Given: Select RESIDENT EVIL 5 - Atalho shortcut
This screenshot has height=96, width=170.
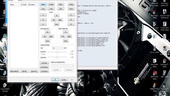Looking at the screenshot, I should [x=155, y=87].
